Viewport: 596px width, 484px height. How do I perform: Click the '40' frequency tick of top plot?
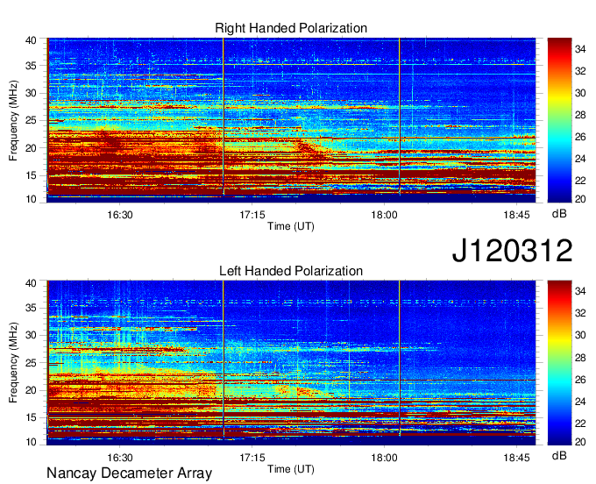(31, 40)
